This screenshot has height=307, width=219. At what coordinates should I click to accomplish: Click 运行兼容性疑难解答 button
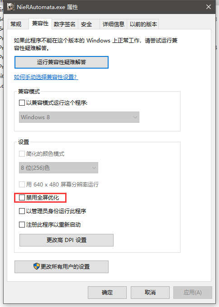(x=62, y=62)
